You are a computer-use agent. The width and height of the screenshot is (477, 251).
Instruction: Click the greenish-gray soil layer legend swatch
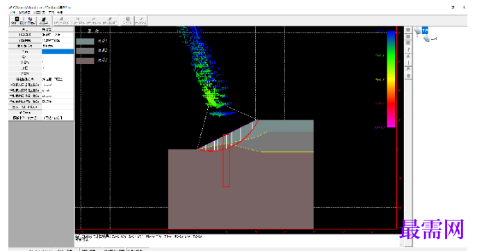coord(85,42)
